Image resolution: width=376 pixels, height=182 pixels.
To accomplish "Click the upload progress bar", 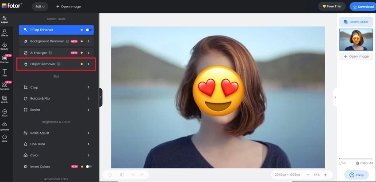I will pyautogui.click(x=356, y=159).
